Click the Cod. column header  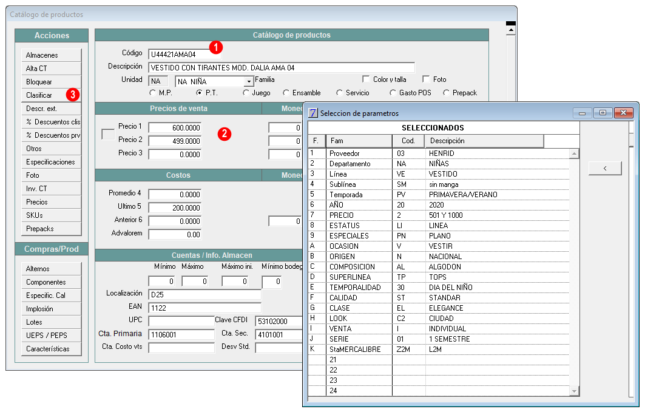tap(408, 141)
